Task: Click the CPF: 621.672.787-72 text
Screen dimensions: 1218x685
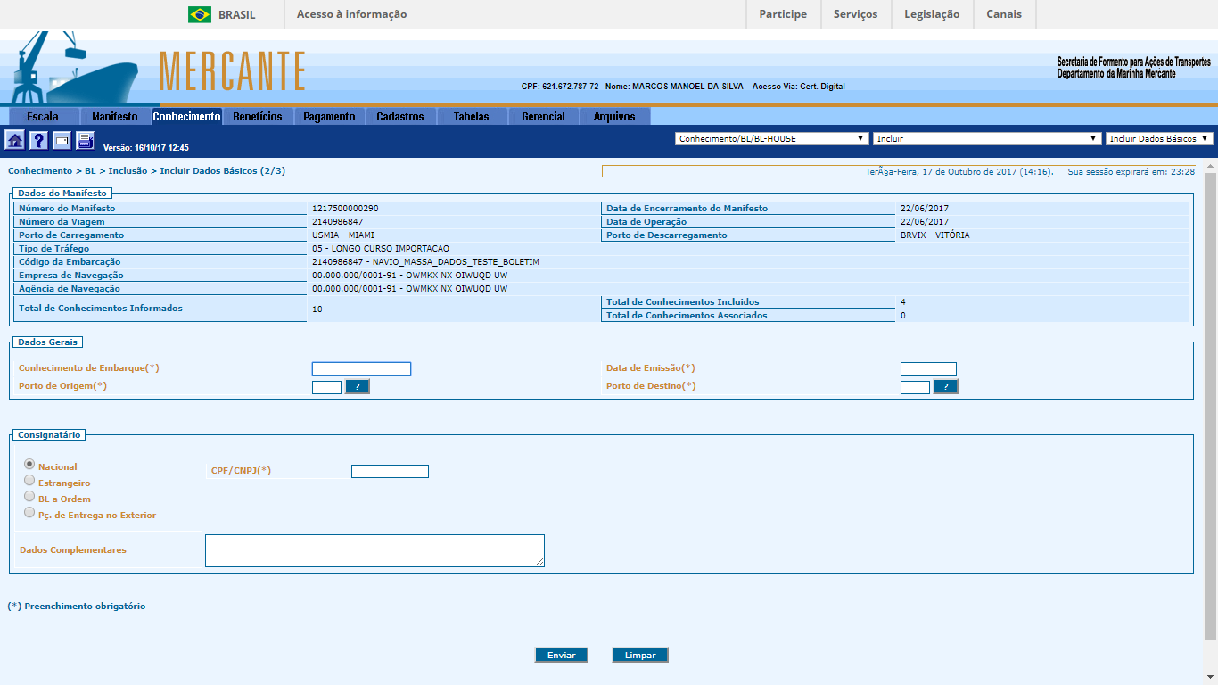Action: (x=560, y=87)
